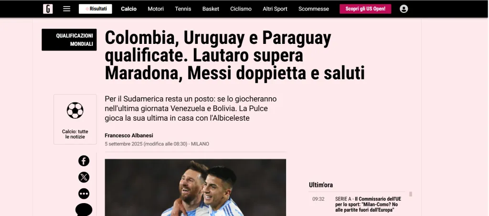This screenshot has width=489, height=216.
Task: Open the comments bubble icon
Action: click(x=84, y=210)
